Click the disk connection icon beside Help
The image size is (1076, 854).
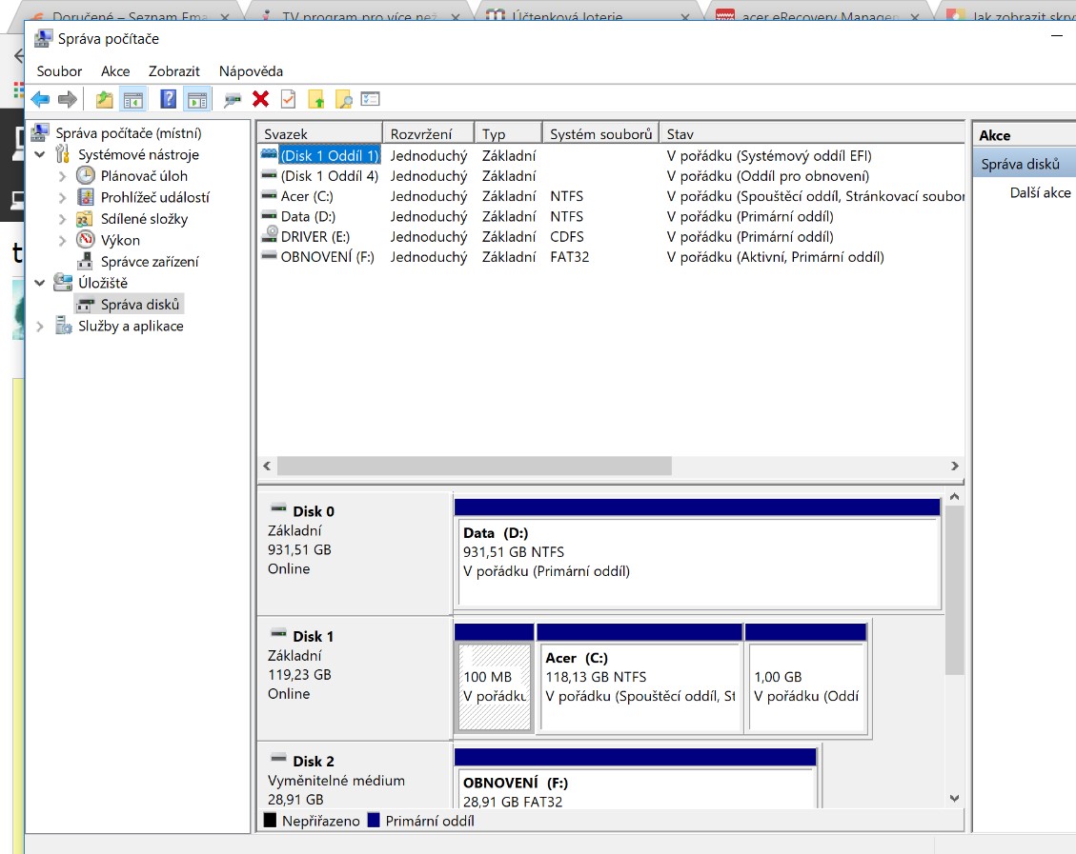232,99
